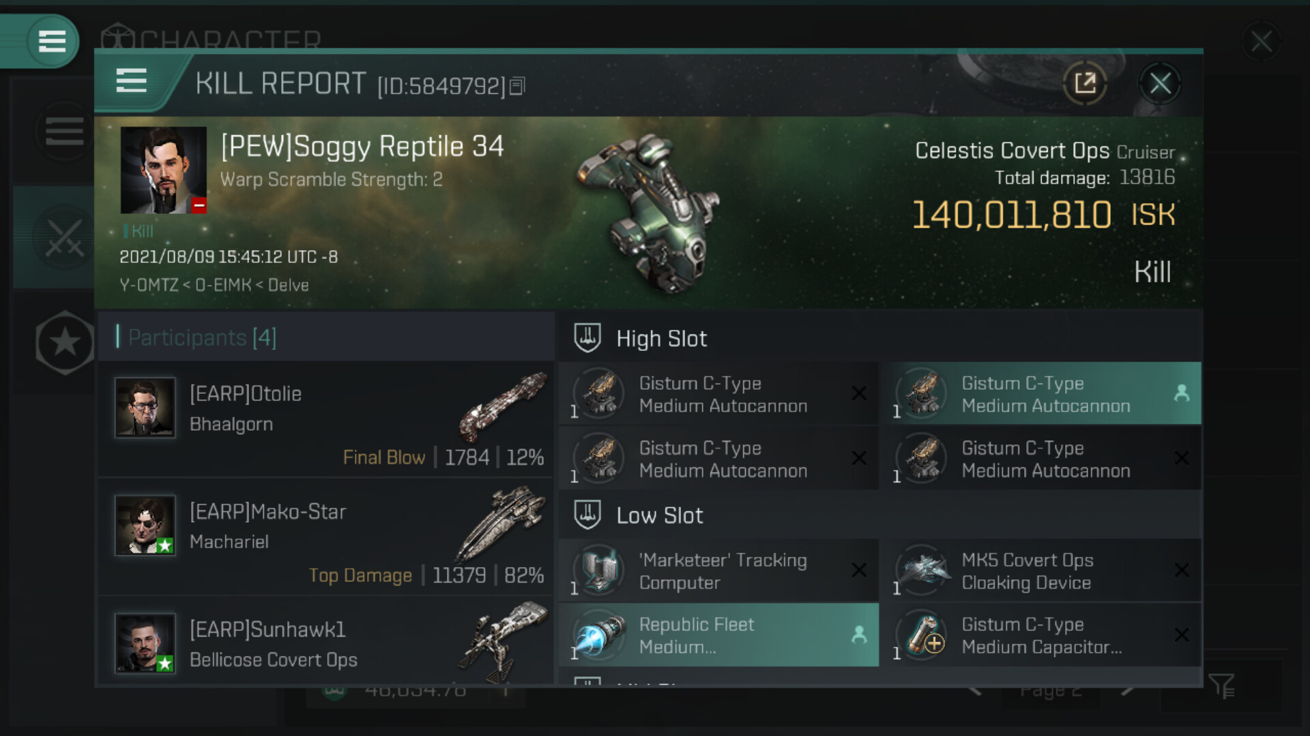Click Gistum C-Type Medium Capacitor module
The width and height of the screenshot is (1310, 736).
point(1041,635)
